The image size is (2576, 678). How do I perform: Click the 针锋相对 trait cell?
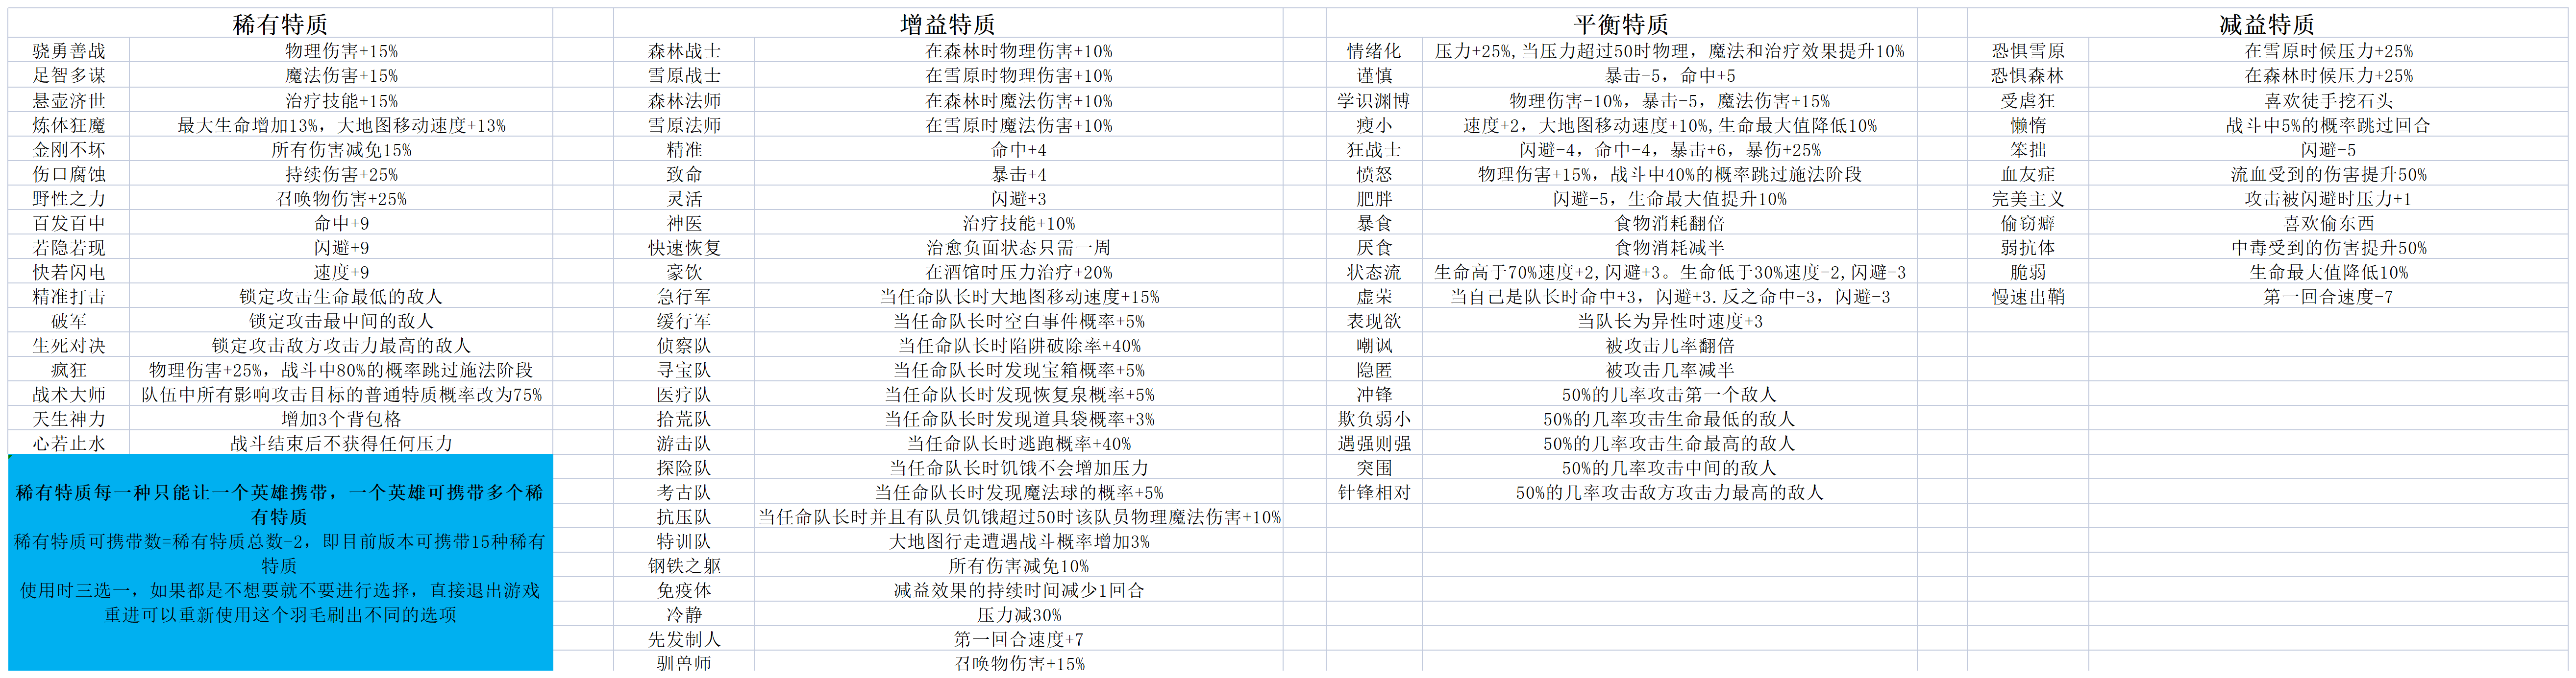click(1374, 492)
